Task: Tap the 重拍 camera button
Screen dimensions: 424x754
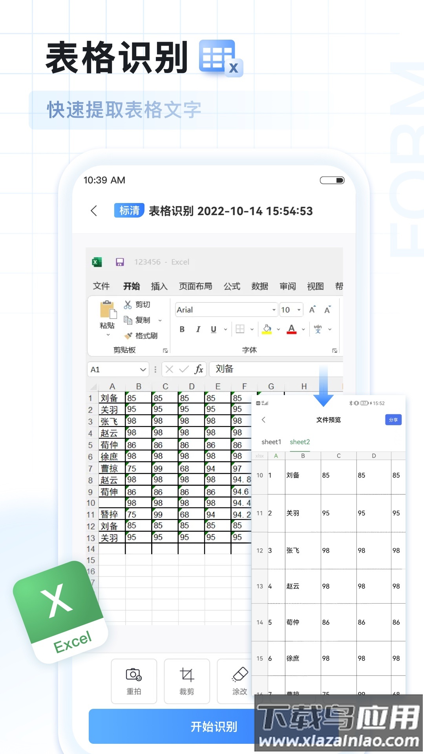Action: click(134, 681)
